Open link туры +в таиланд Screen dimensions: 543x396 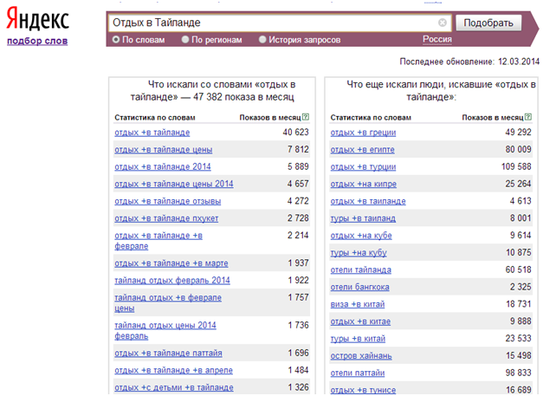(x=363, y=218)
